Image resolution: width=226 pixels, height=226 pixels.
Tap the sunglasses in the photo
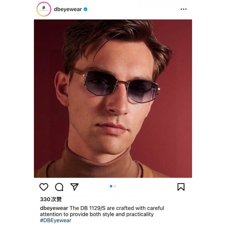pos(115,86)
